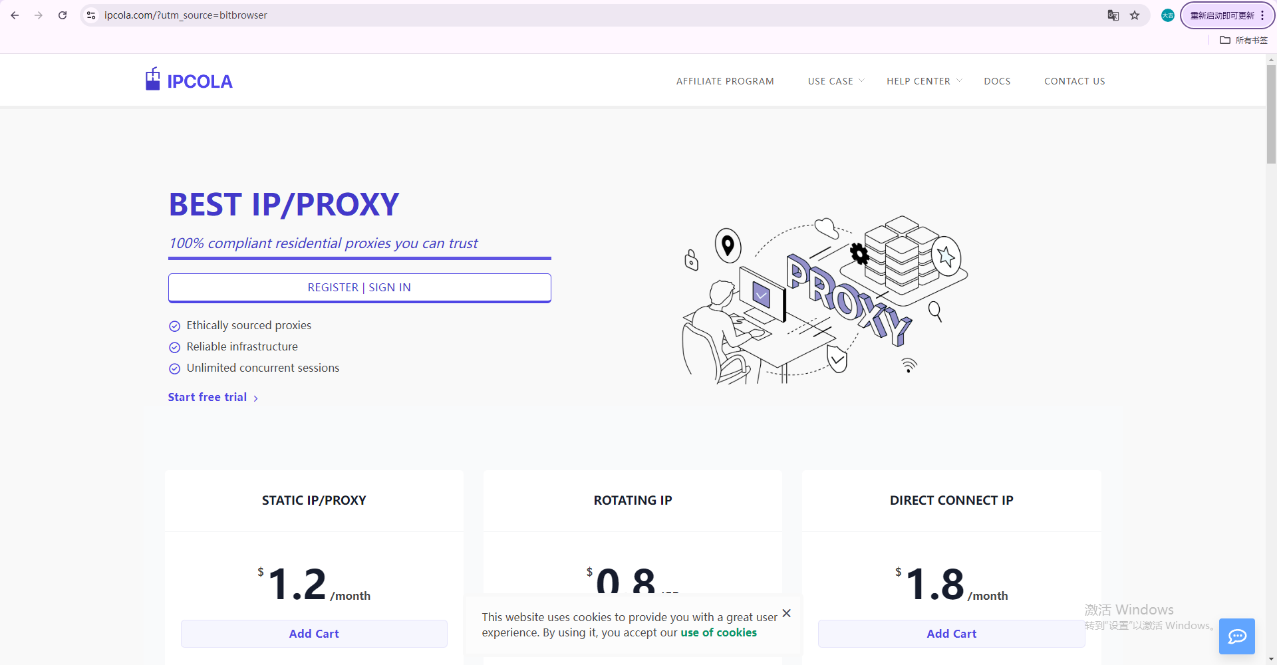The image size is (1277, 665).
Task: Go to the Docs page
Action: click(x=997, y=81)
